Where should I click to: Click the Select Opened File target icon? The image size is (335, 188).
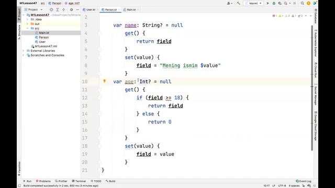pyautogui.click(x=51, y=9)
